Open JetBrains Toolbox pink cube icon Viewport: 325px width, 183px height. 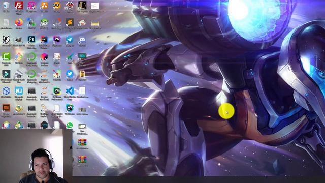pyautogui.click(x=44, y=56)
